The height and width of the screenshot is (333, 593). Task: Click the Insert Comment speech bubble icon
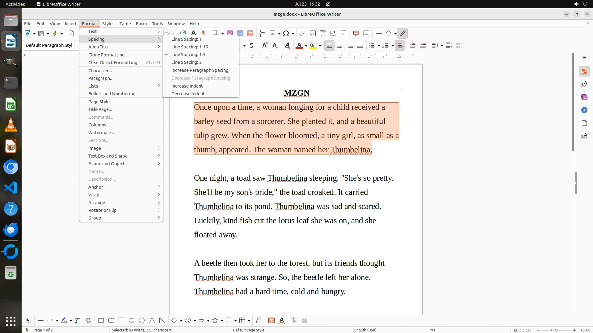tap(356, 33)
